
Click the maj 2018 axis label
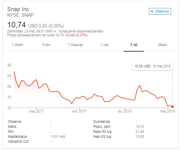(167, 111)
